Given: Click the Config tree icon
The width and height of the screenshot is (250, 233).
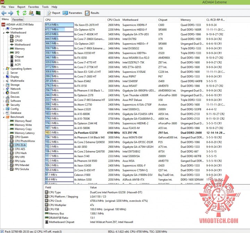Looking at the screenshot, I should (x=8, y=109).
